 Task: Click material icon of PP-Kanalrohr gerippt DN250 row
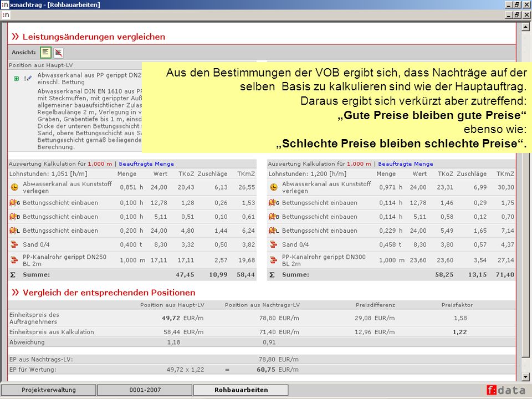point(14,260)
